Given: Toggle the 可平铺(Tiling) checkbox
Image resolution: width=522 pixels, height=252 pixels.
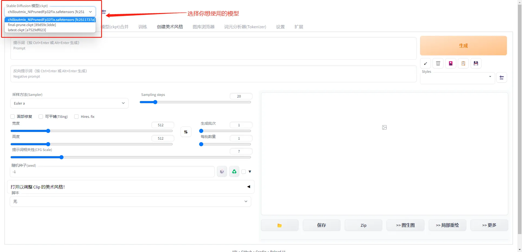Looking at the screenshot, I should pyautogui.click(x=41, y=116).
